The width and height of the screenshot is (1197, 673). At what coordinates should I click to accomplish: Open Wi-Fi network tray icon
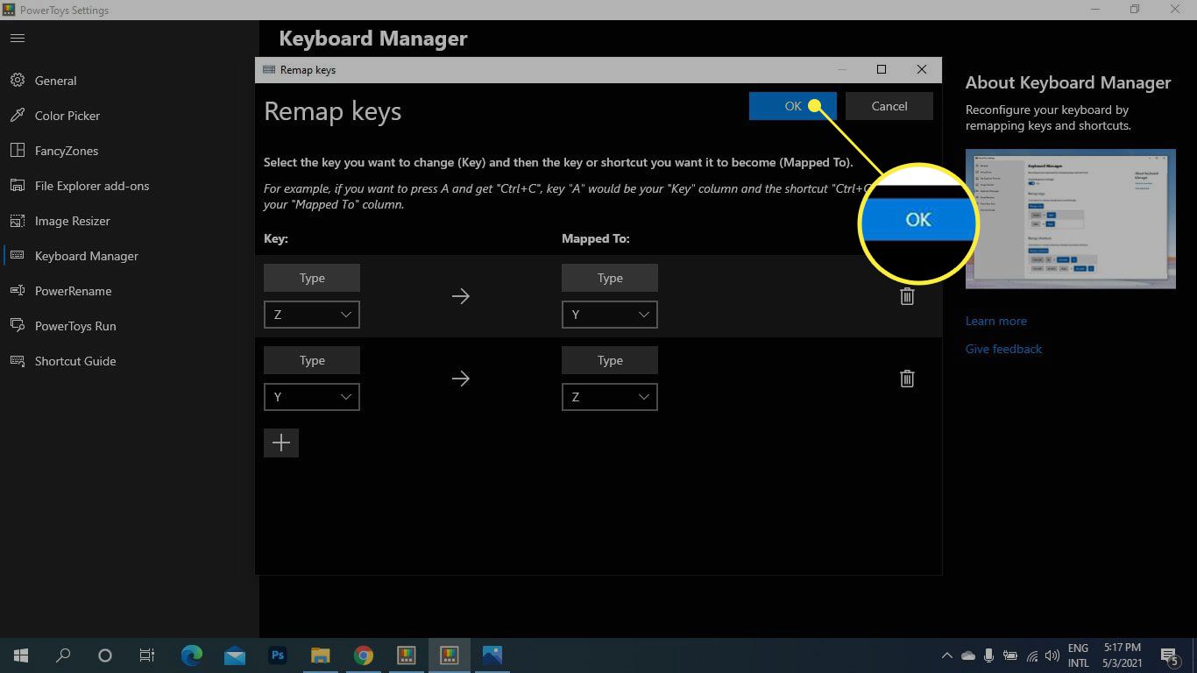(x=1031, y=655)
